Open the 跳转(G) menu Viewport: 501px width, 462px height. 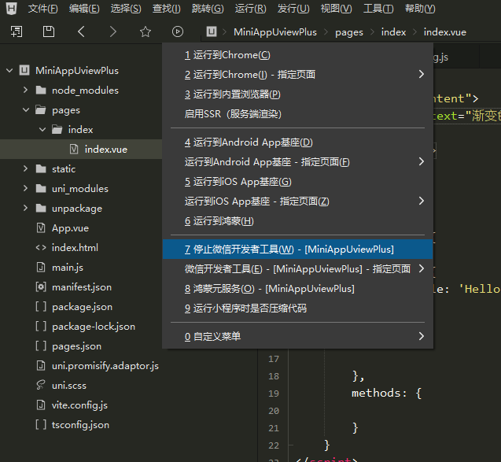[x=208, y=9]
